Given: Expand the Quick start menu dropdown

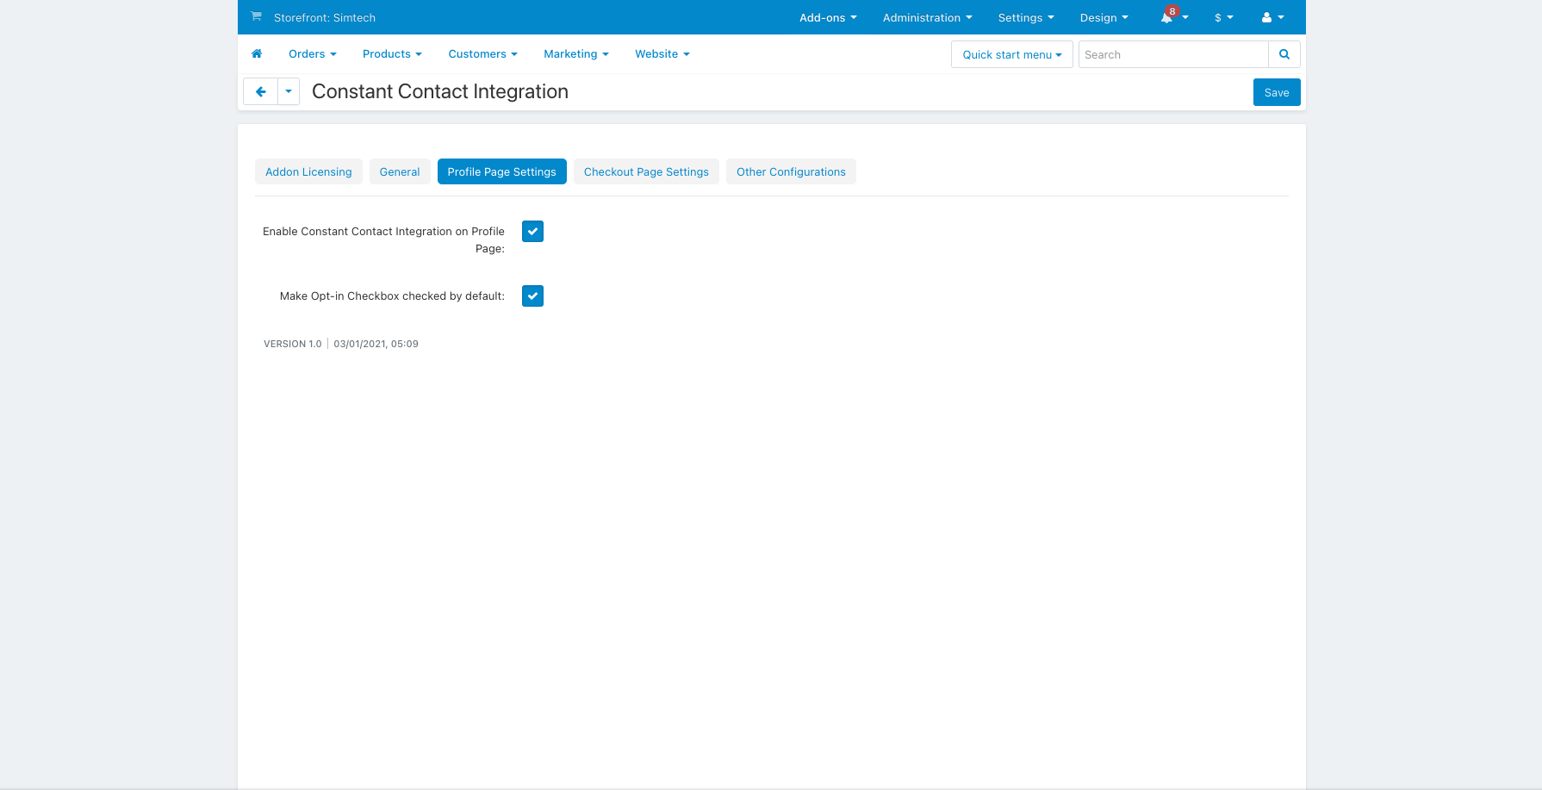Looking at the screenshot, I should tap(1011, 54).
